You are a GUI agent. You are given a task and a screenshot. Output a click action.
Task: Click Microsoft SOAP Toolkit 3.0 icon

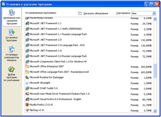tap(27, 88)
